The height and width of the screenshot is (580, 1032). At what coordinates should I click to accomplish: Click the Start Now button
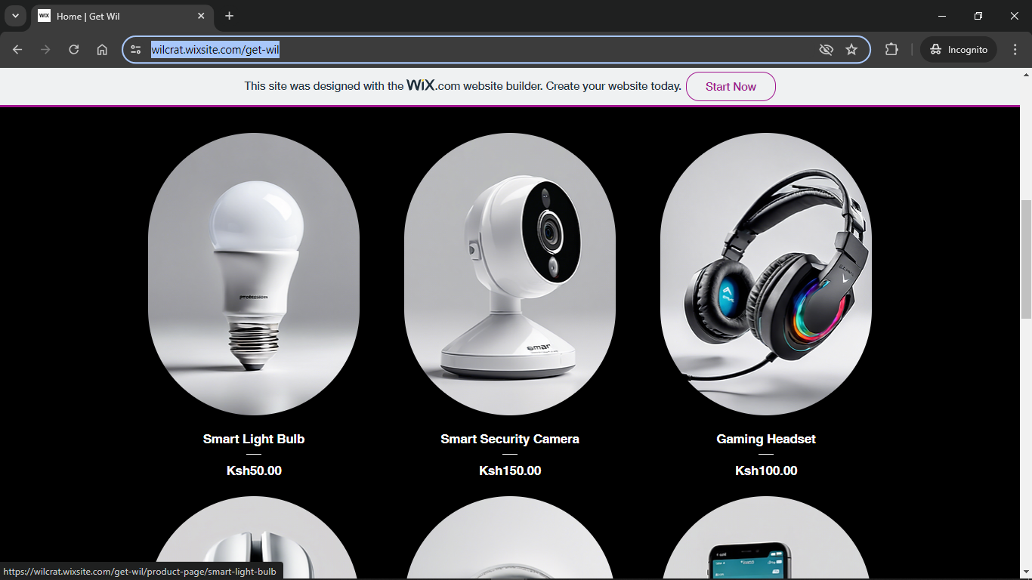coord(731,86)
